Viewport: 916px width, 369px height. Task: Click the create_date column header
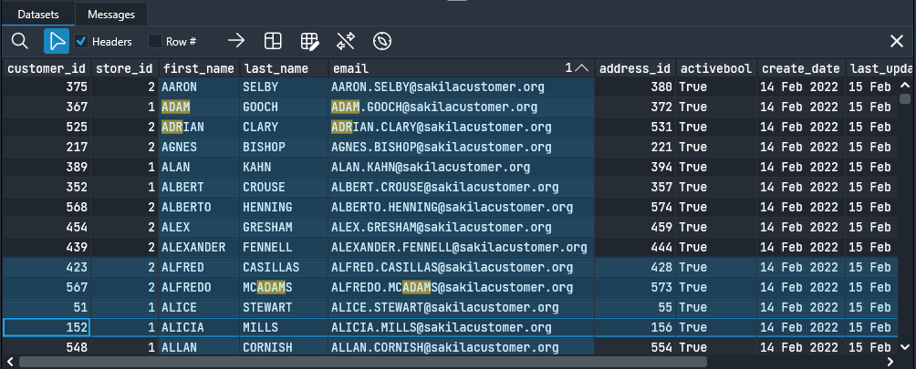[800, 68]
